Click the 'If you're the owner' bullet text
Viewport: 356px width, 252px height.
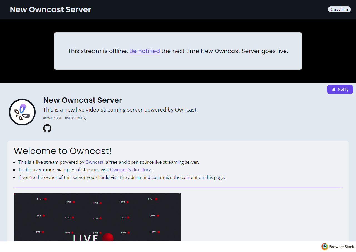tap(122, 177)
